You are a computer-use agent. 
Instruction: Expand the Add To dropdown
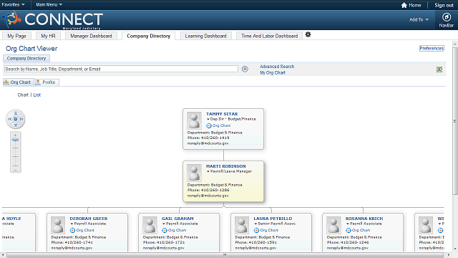tap(419, 19)
